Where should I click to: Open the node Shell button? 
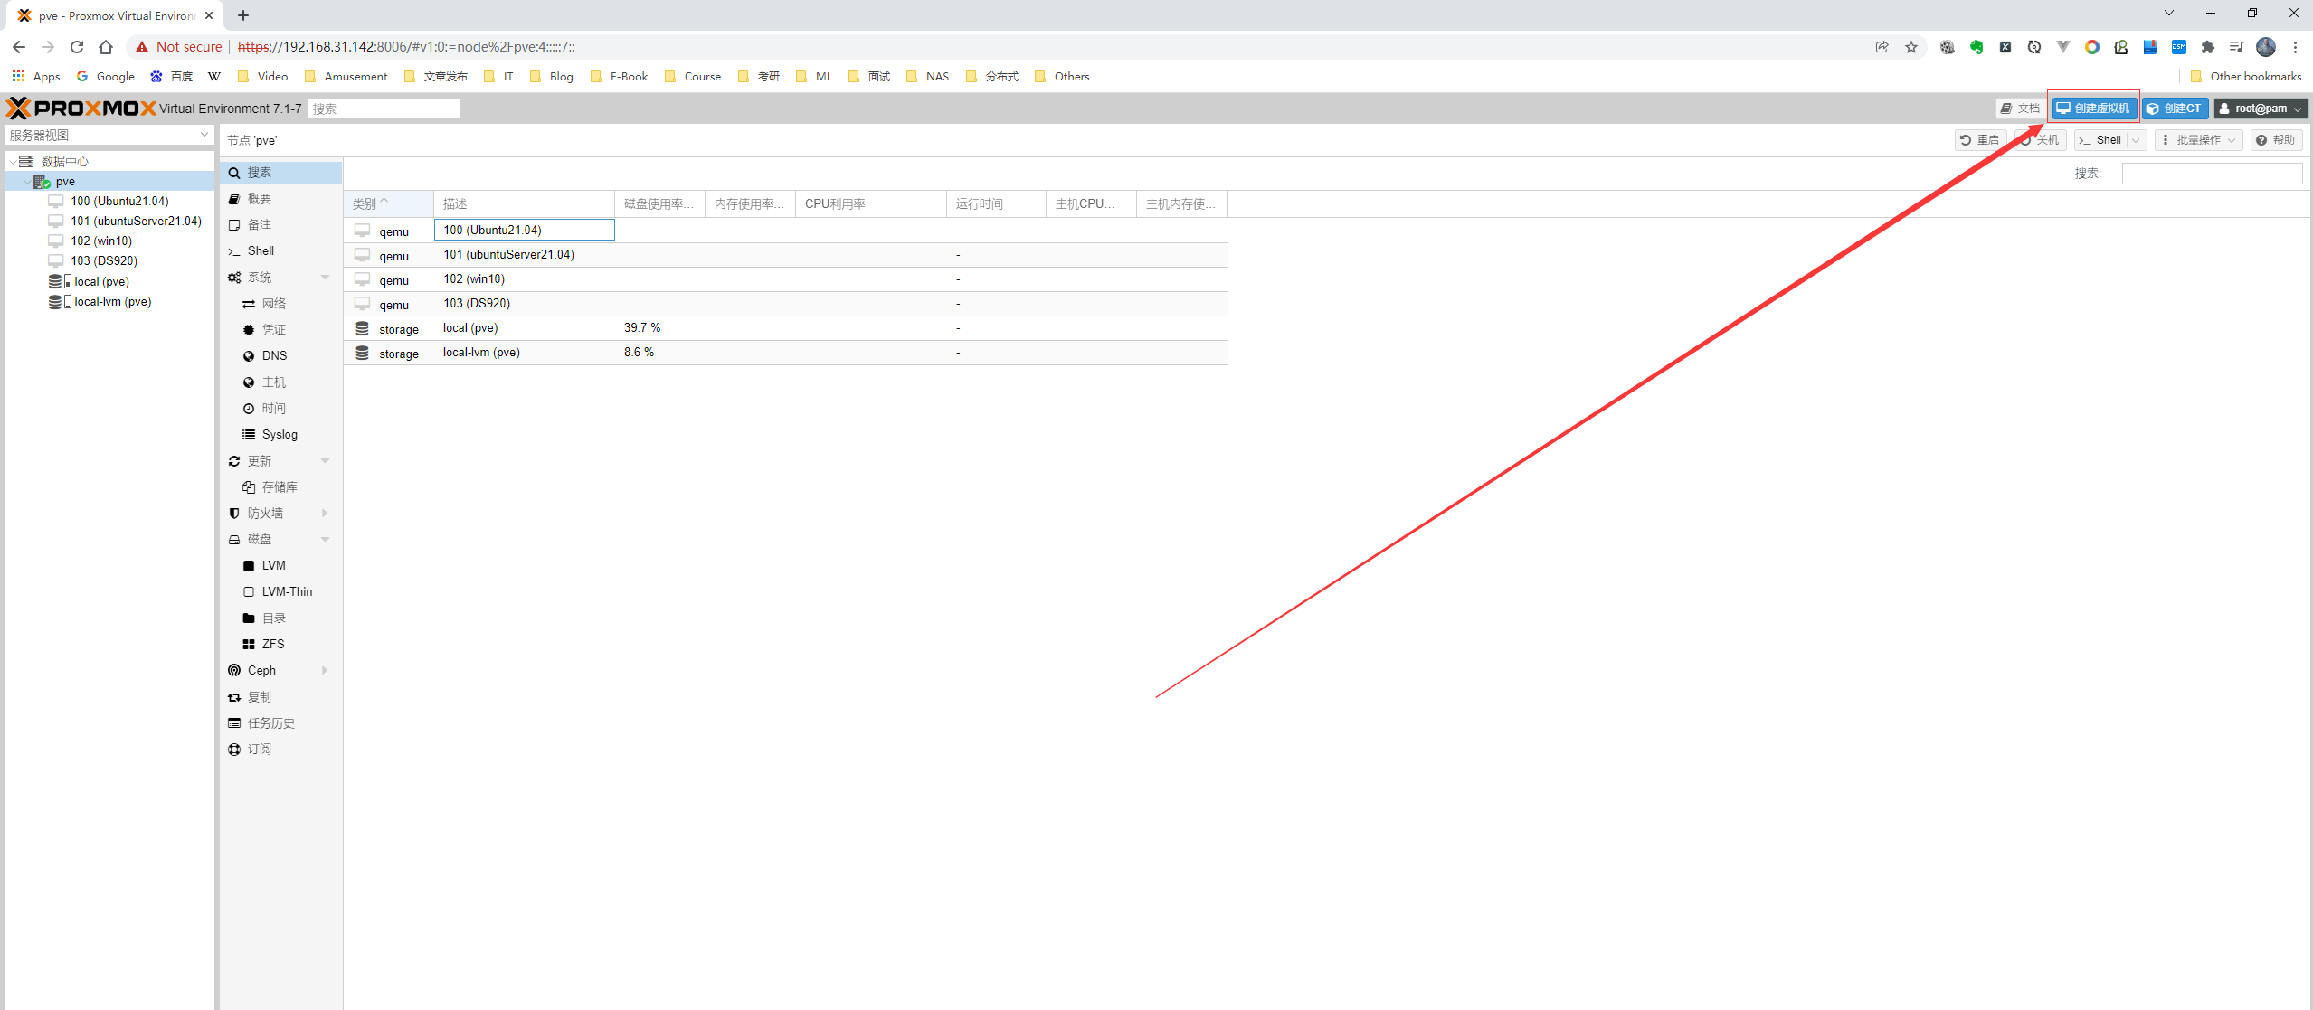(x=2100, y=140)
